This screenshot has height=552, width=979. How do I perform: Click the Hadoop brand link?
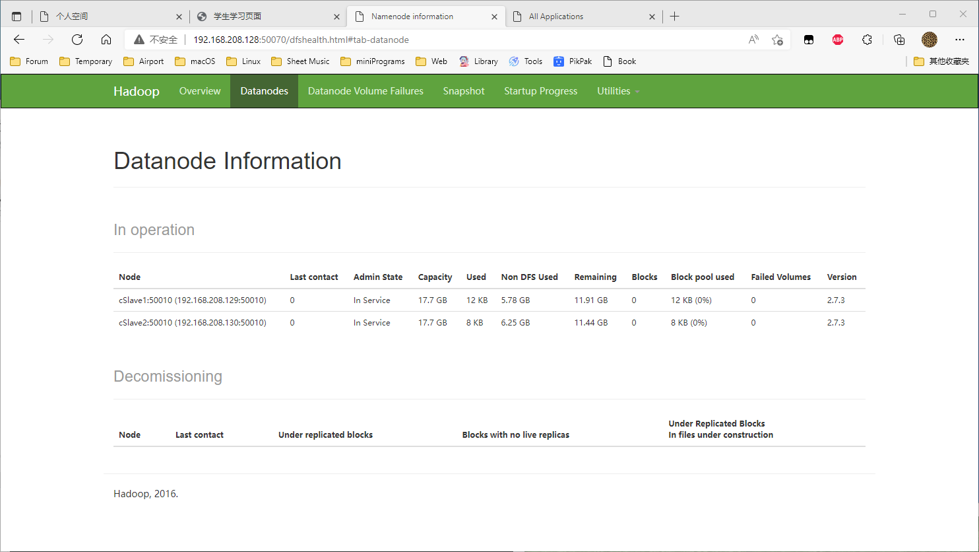[x=137, y=91]
